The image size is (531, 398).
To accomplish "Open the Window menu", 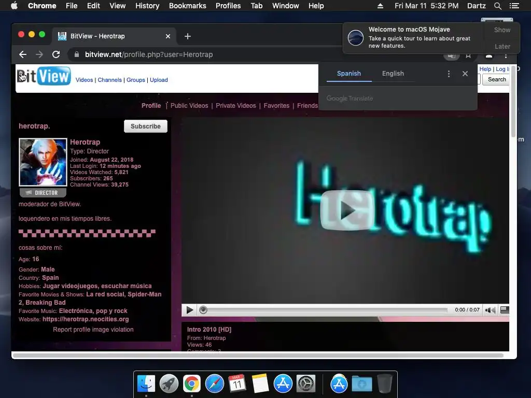I will [286, 6].
